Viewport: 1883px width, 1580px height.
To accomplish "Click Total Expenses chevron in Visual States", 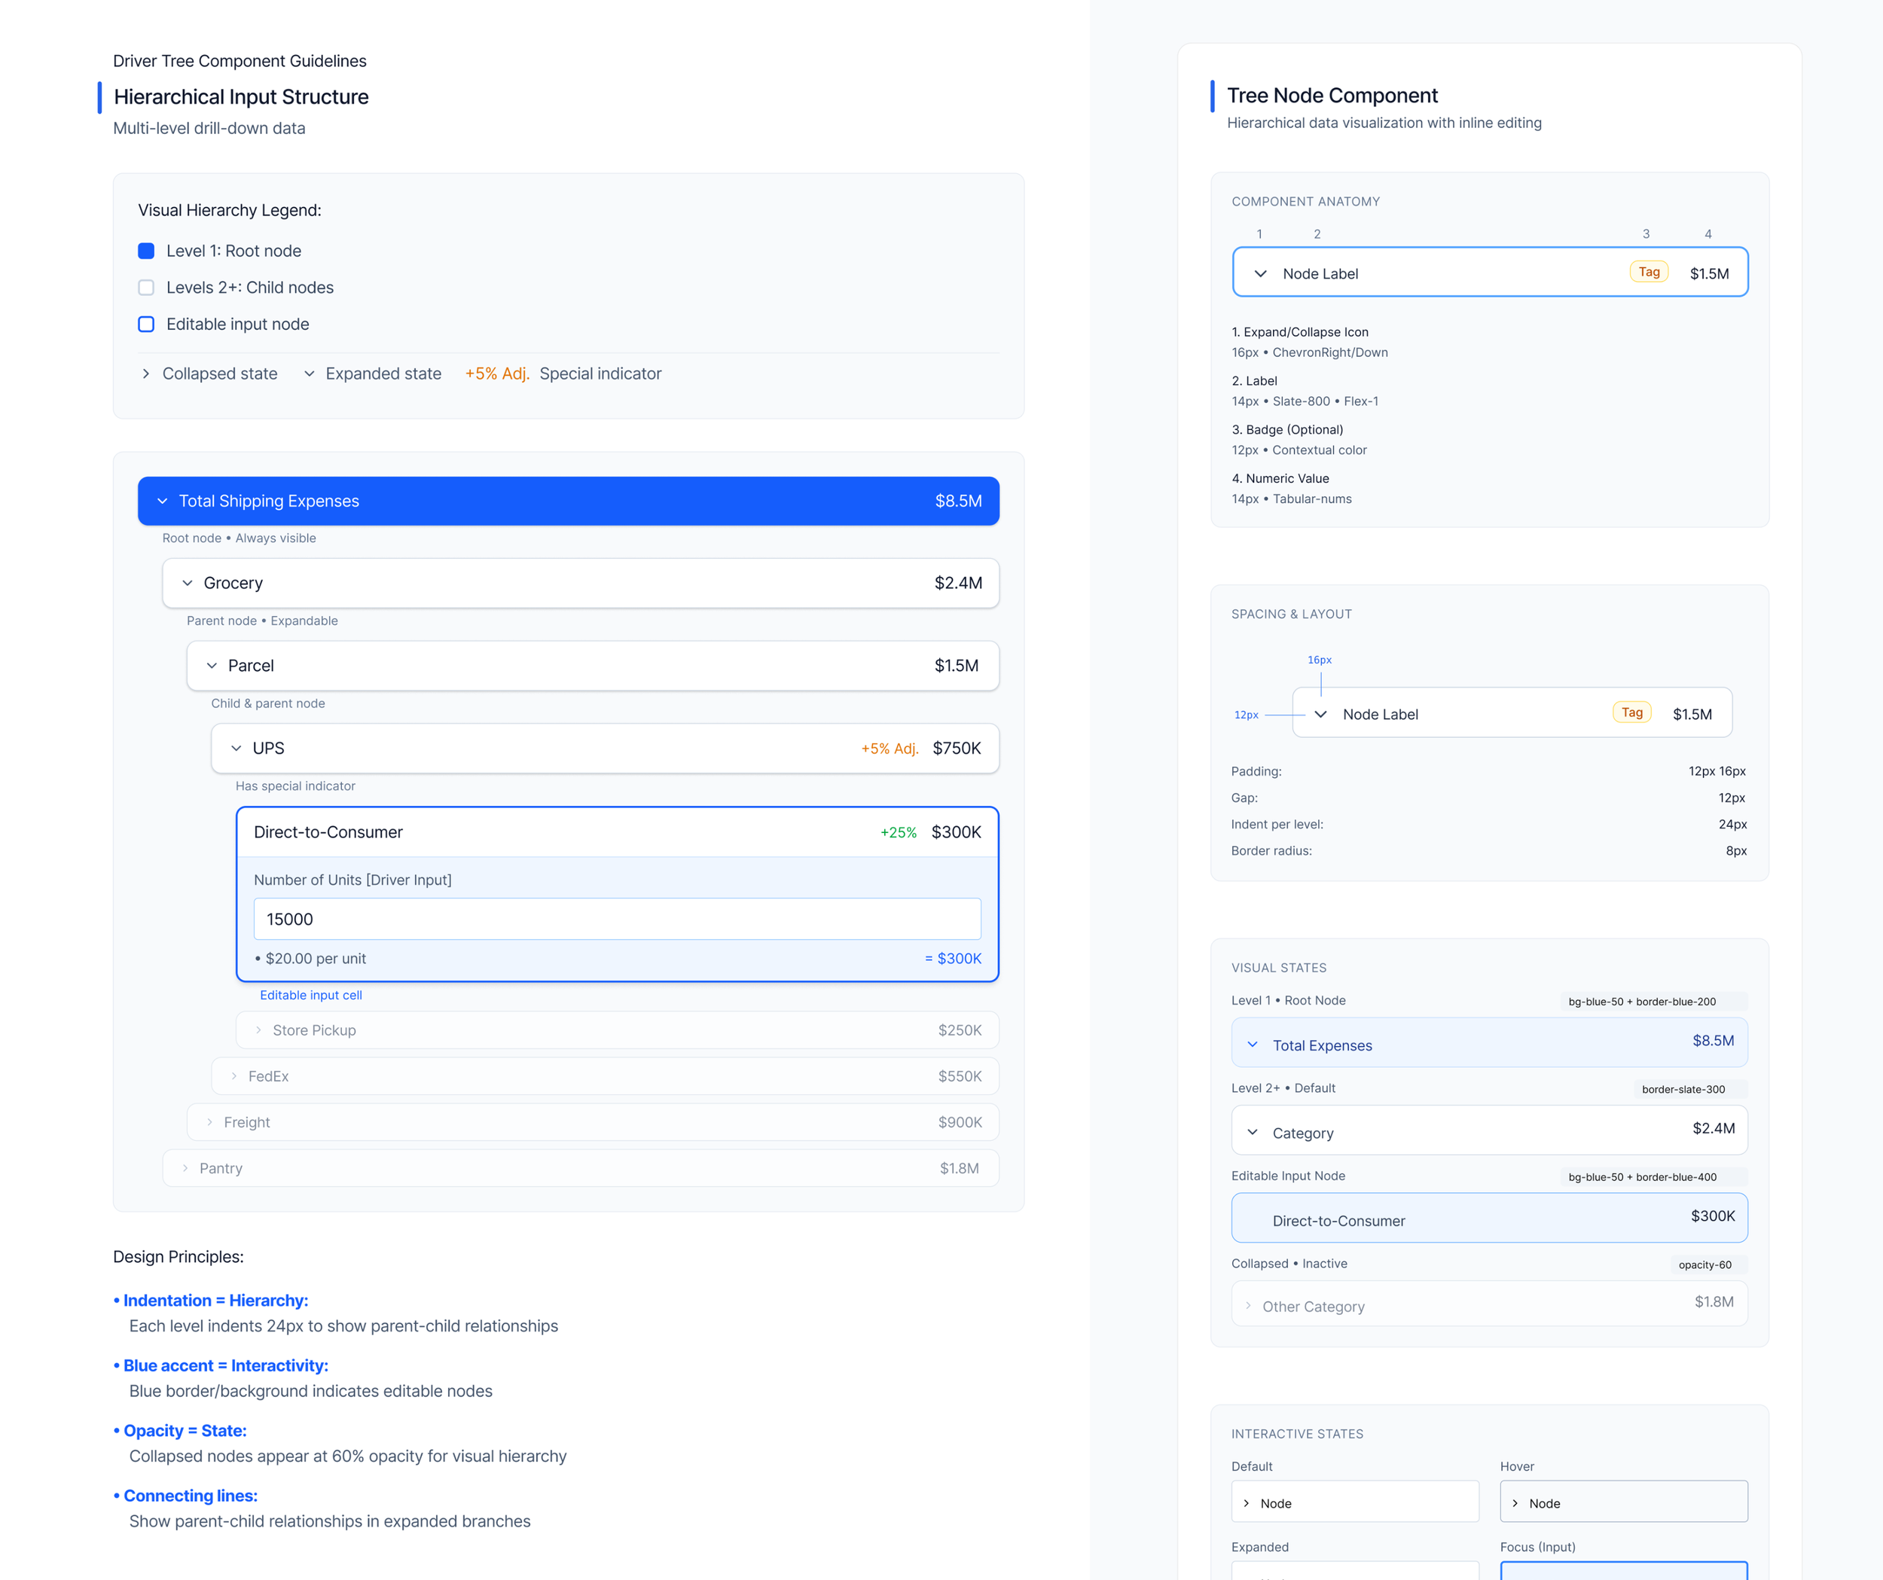I will (x=1252, y=1045).
